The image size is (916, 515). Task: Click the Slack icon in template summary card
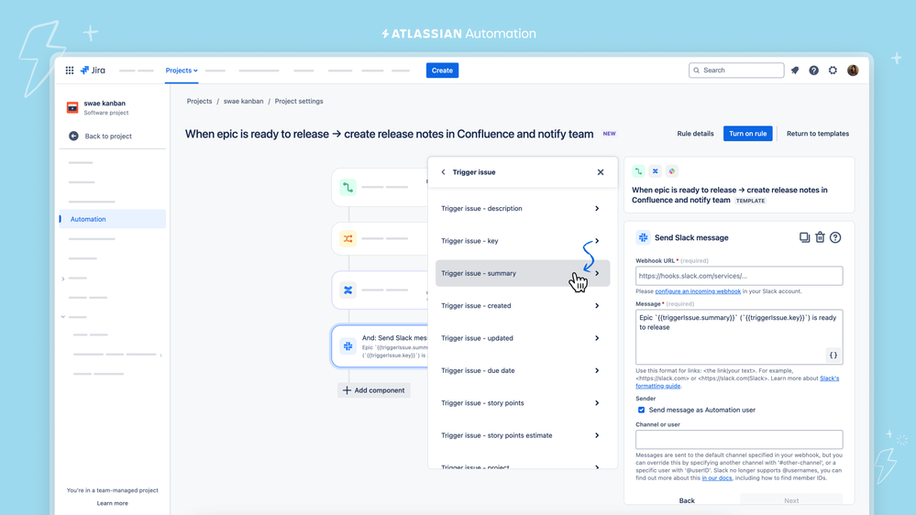point(672,171)
